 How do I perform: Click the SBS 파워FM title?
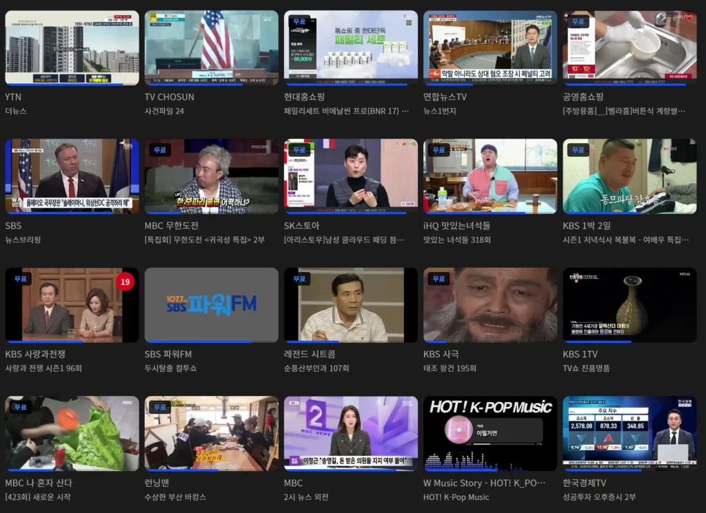(x=168, y=355)
